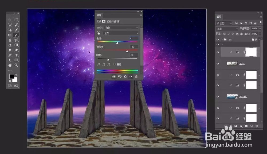This screenshot has width=267, height=154.
Task: Toggle visibility of selected Hue/Saturation layer
Action: (218, 52)
